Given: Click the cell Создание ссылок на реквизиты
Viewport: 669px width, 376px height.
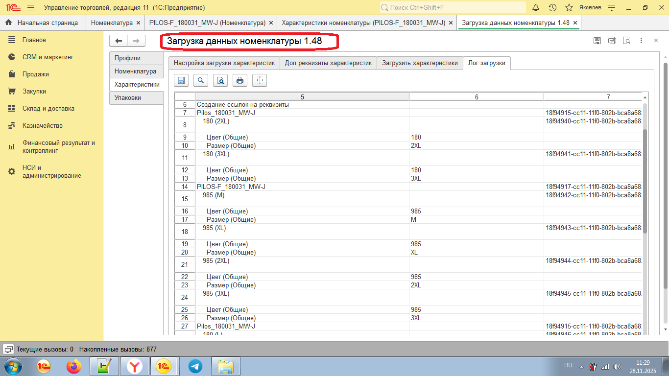Looking at the screenshot, I should (x=302, y=105).
